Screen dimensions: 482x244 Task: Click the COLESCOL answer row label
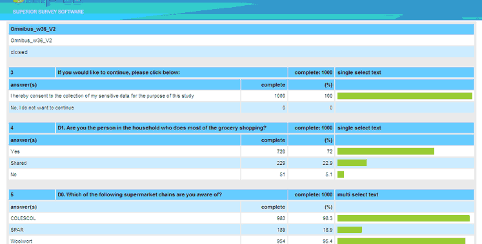23,218
